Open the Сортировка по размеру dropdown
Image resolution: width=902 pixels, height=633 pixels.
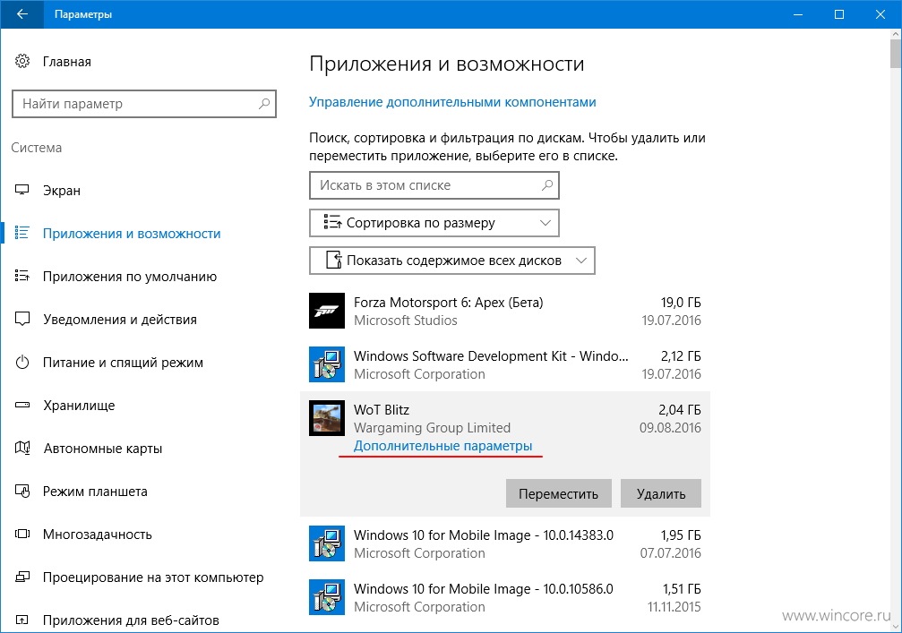pos(434,223)
